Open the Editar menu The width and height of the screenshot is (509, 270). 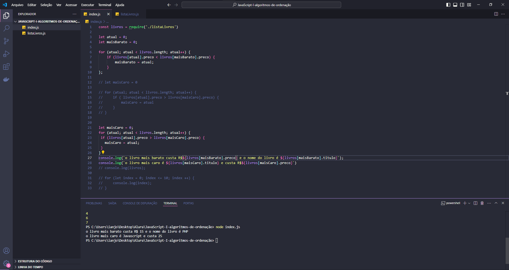pyautogui.click(x=32, y=5)
